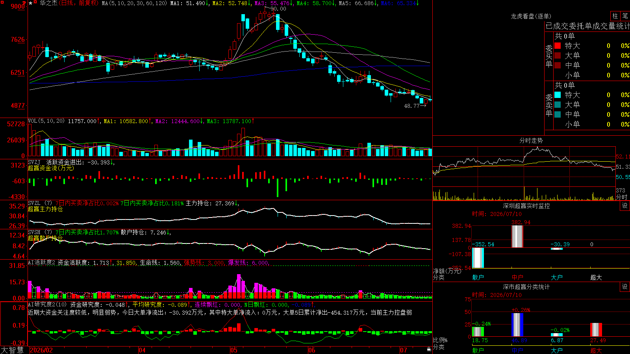
Task: Click the 散户 category label in 深市超赢分类统计
Action: [x=478, y=350]
